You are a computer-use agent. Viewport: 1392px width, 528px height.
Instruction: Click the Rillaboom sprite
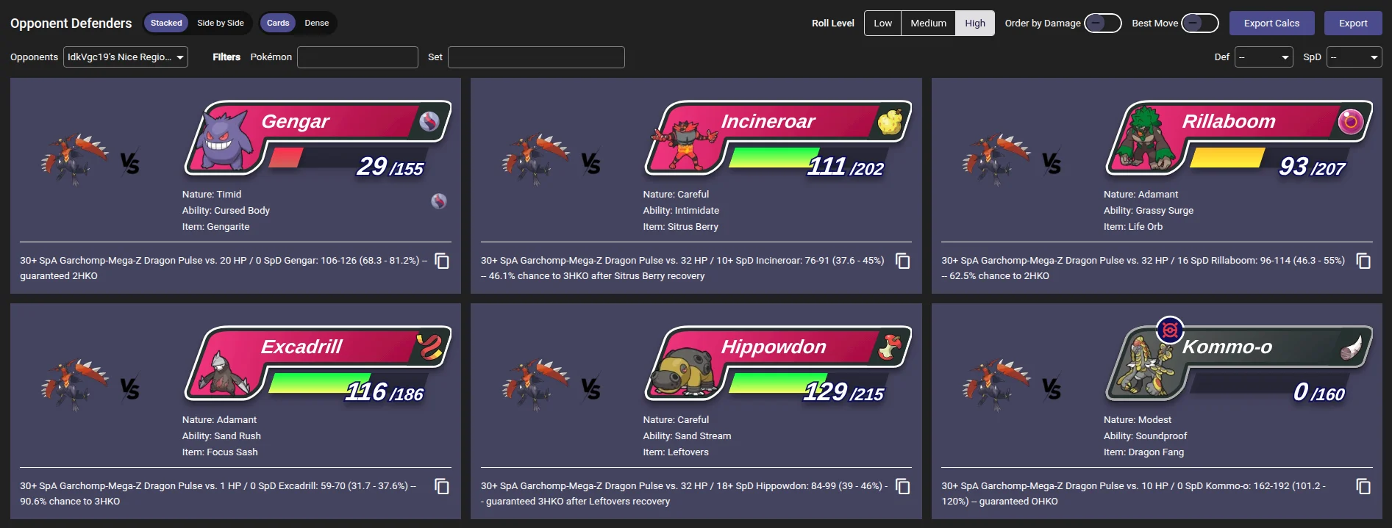pos(1144,139)
